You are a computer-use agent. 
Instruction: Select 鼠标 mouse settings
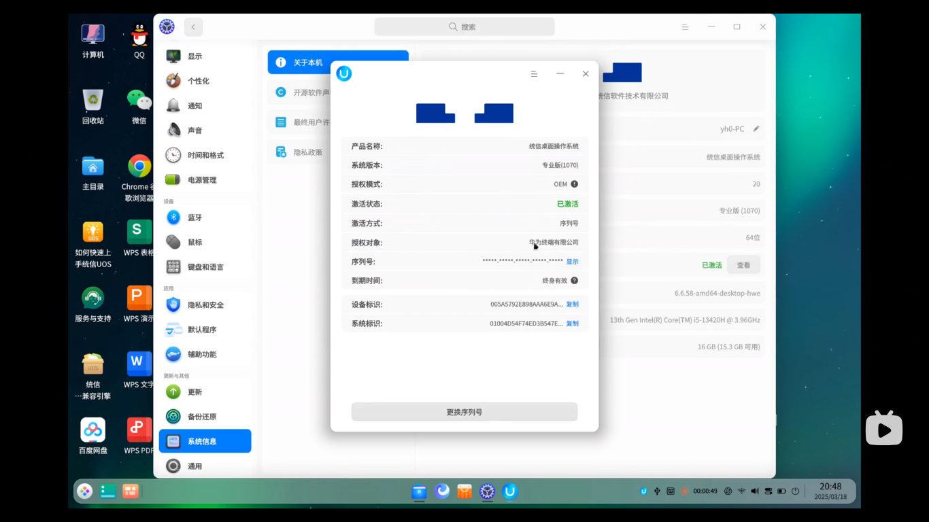(x=205, y=242)
